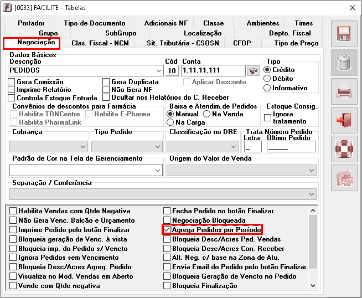Screen dimensions: 362x298
Task: Click the Conta field 1.11.11.111
Action: pyautogui.click(x=213, y=70)
